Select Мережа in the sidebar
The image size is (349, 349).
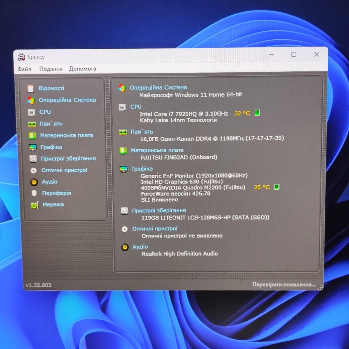[x=53, y=204]
